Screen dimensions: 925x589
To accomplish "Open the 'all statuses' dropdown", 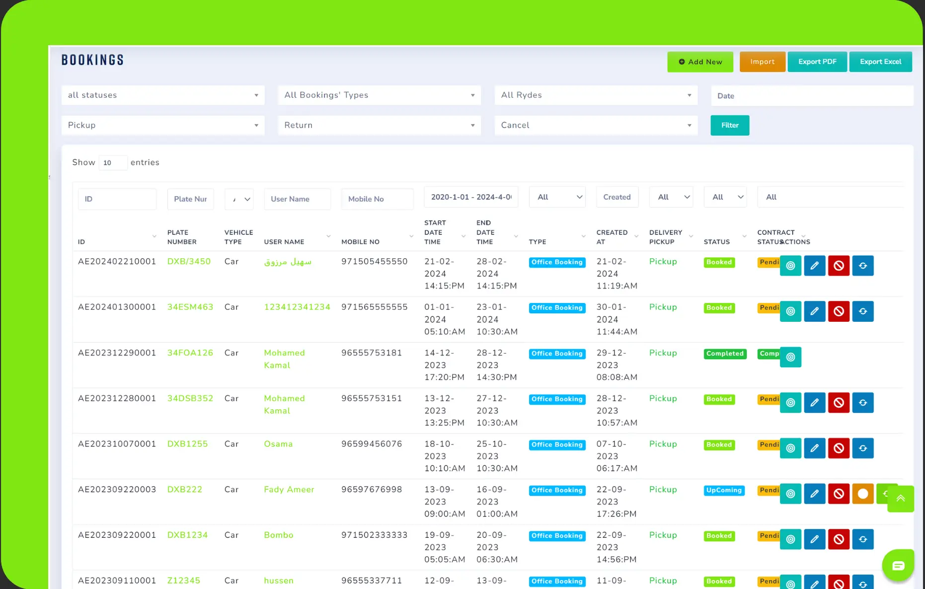I will (x=163, y=95).
